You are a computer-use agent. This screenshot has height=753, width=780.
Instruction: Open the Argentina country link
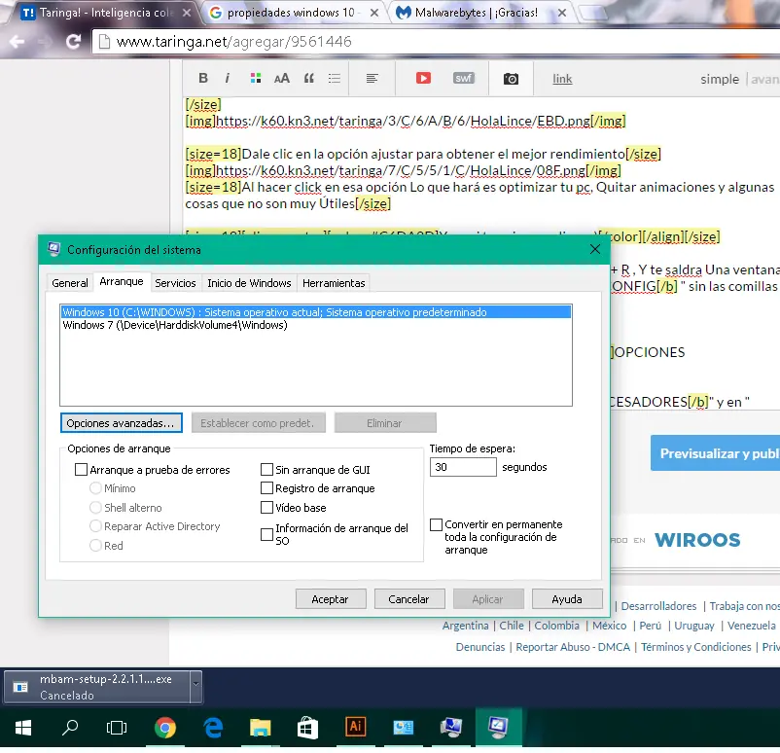[465, 626]
